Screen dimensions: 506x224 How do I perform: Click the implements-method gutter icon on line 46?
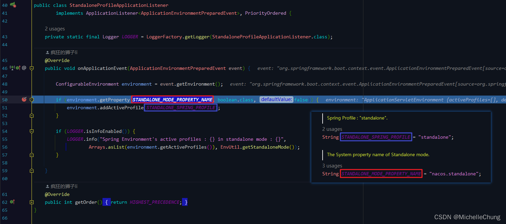pyautogui.click(x=18, y=68)
